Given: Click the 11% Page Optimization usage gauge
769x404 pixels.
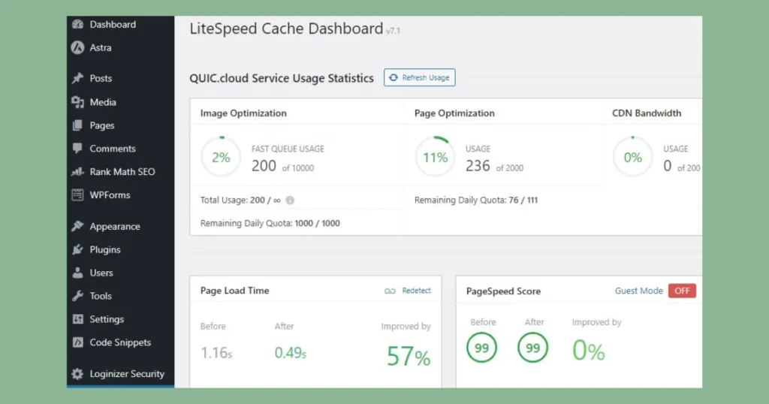Looking at the screenshot, I should pyautogui.click(x=435, y=157).
